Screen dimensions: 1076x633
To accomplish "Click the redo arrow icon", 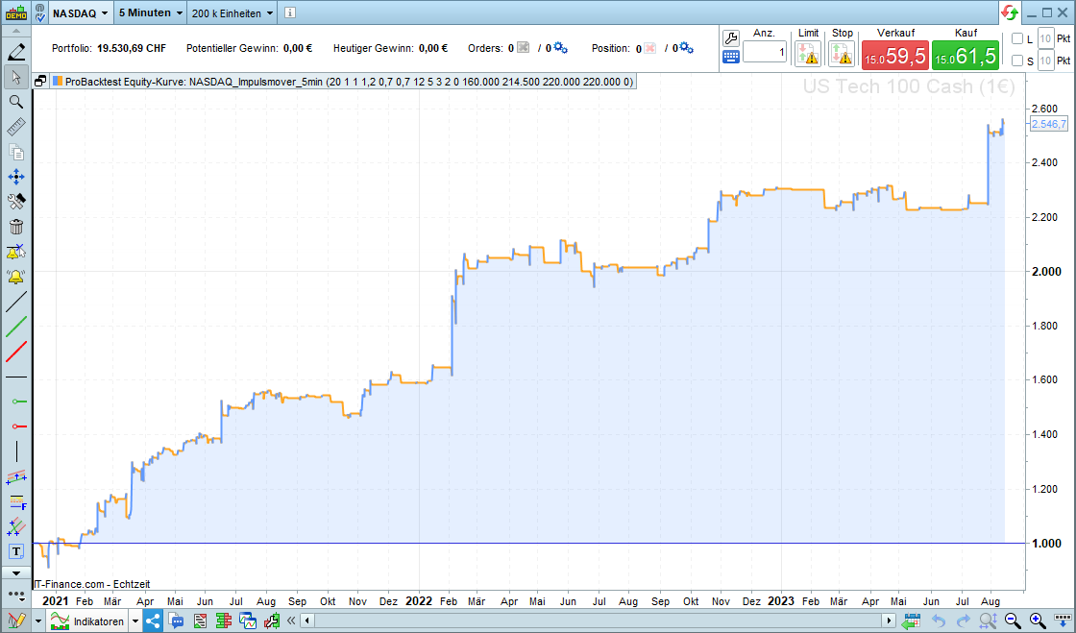I will (x=963, y=621).
